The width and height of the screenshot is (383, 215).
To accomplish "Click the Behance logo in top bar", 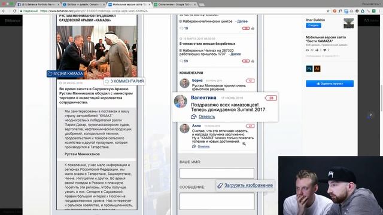I will pos(13,21).
